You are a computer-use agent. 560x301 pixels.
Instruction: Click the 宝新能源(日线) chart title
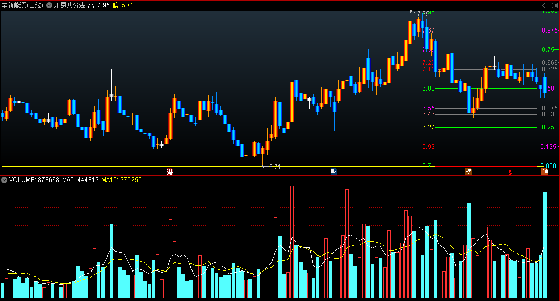[22, 5]
